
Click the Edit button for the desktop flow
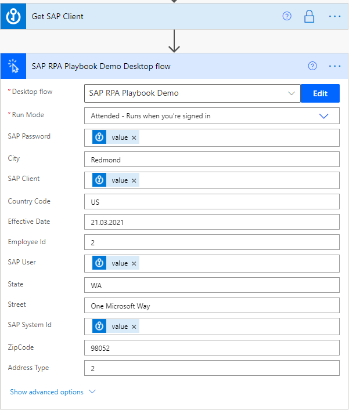(320, 93)
